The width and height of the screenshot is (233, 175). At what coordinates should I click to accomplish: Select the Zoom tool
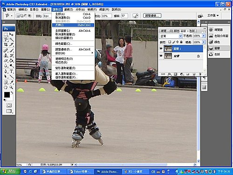tap(11, 87)
